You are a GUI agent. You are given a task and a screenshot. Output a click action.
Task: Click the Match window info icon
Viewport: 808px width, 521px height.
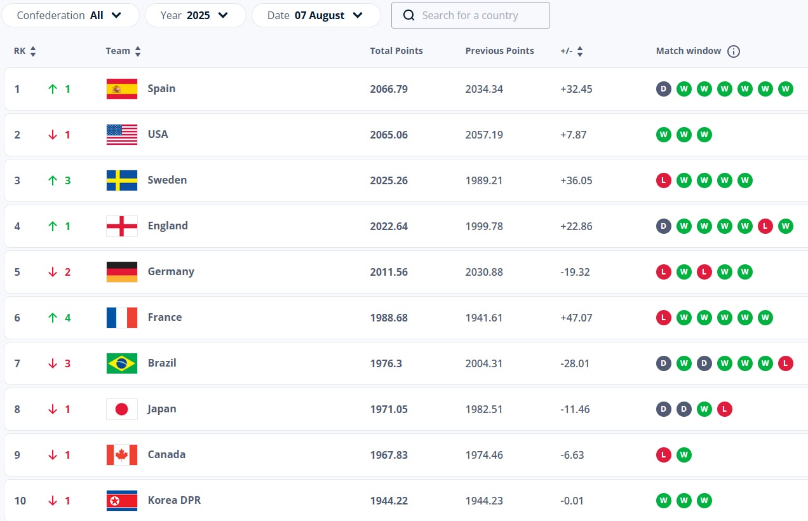tap(734, 51)
